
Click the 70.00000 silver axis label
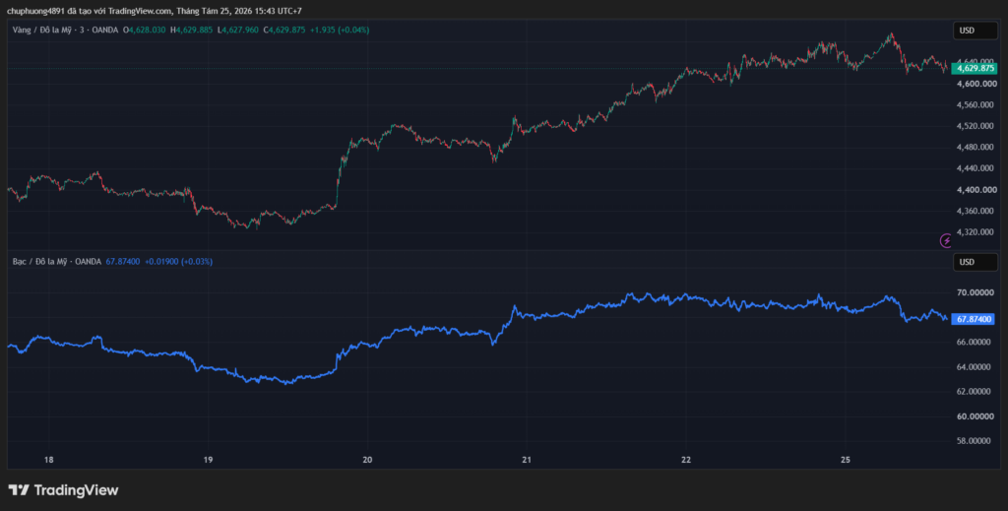[x=974, y=293]
